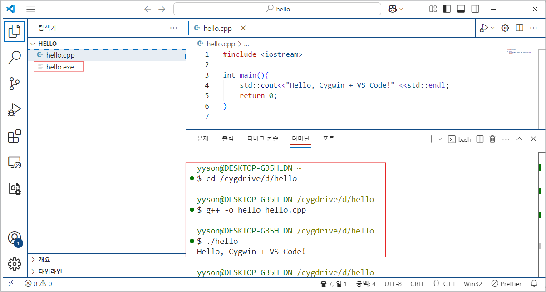
Task: Open the editor More Actions ellipsis
Action: pyautogui.click(x=534, y=28)
